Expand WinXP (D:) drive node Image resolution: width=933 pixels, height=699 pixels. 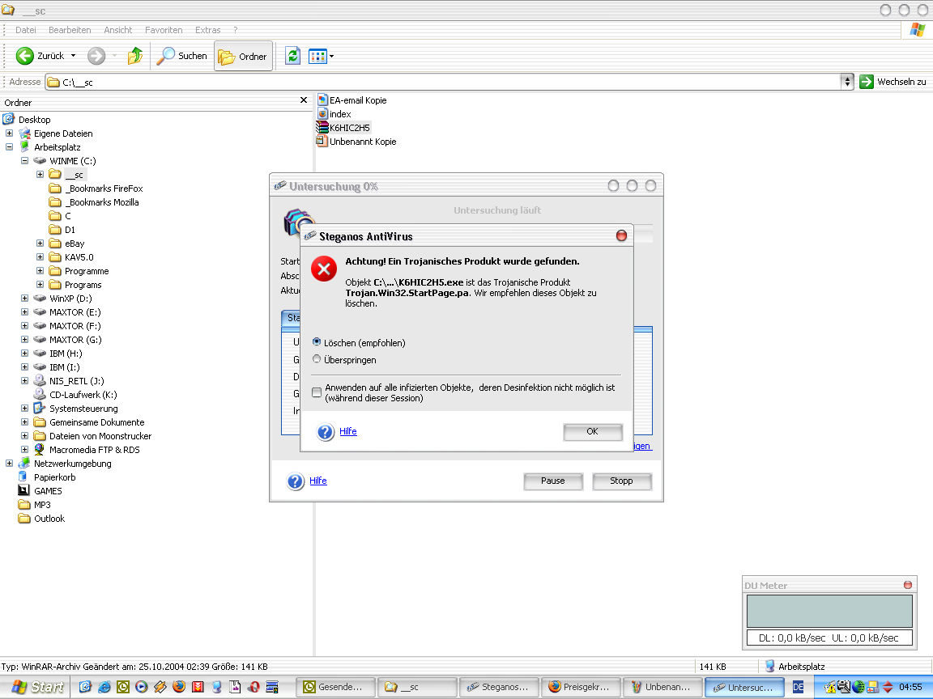point(24,299)
